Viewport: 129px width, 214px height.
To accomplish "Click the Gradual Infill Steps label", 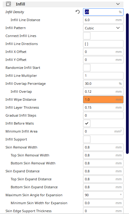I will 21,115.
